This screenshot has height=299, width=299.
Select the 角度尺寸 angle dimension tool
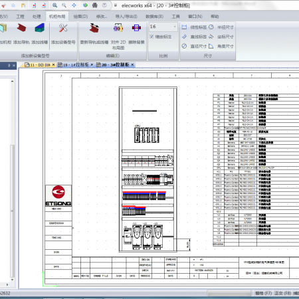pos(221,47)
